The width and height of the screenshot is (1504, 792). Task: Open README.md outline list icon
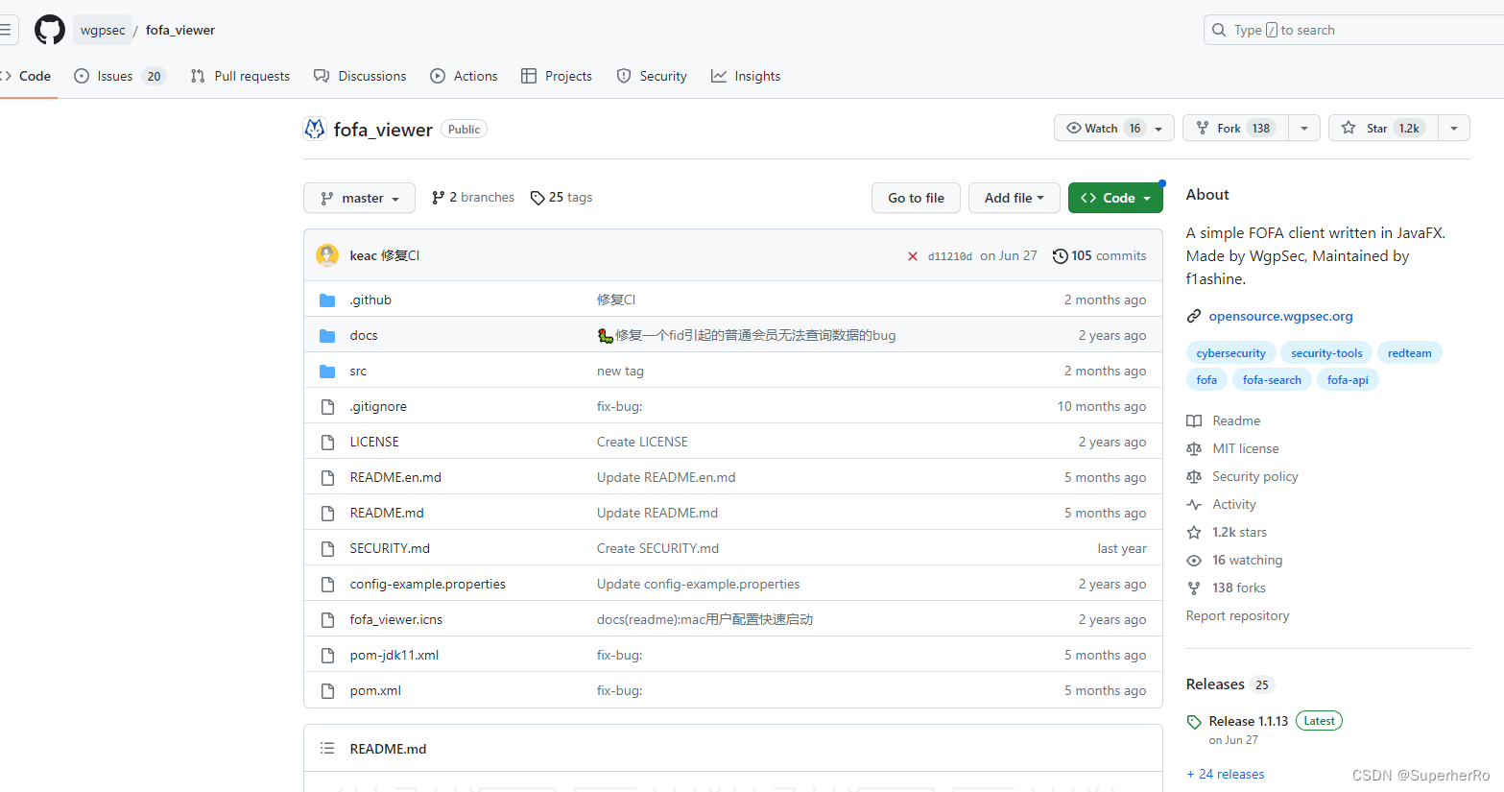327,748
